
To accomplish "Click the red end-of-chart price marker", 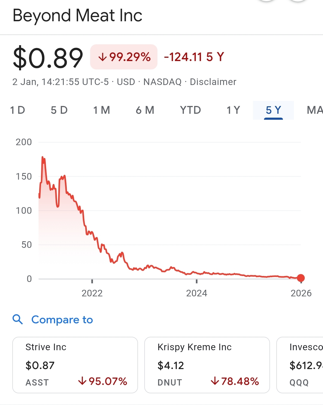I will pos(301,278).
